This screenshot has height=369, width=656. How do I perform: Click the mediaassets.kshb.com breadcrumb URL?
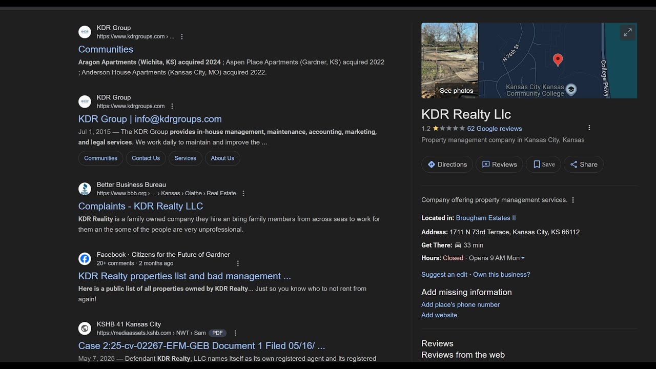(151, 333)
